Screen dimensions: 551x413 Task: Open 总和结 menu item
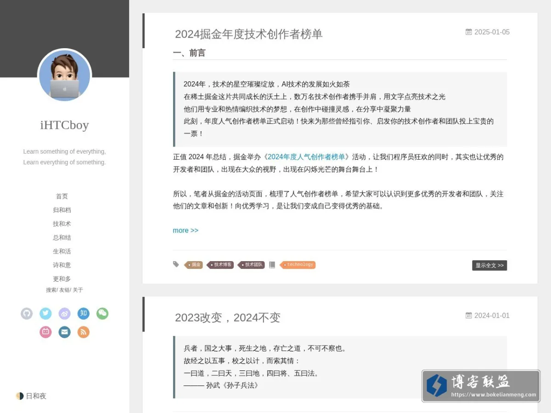[x=62, y=238]
